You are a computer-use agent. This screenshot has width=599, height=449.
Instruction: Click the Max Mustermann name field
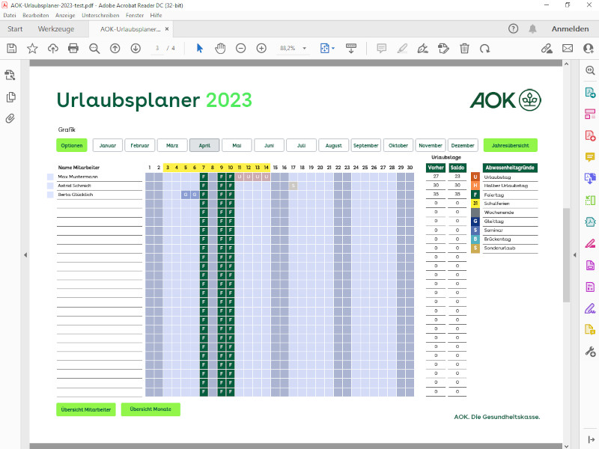[x=100, y=177]
